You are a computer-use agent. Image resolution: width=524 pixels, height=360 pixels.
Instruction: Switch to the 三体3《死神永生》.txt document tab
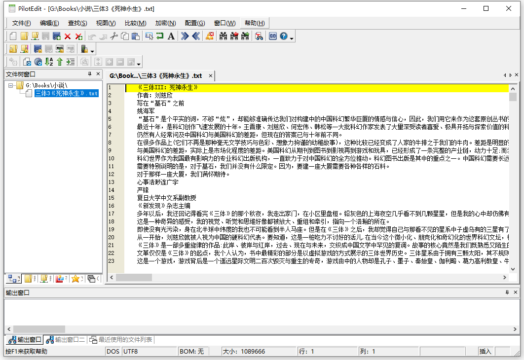pyautogui.click(x=156, y=76)
